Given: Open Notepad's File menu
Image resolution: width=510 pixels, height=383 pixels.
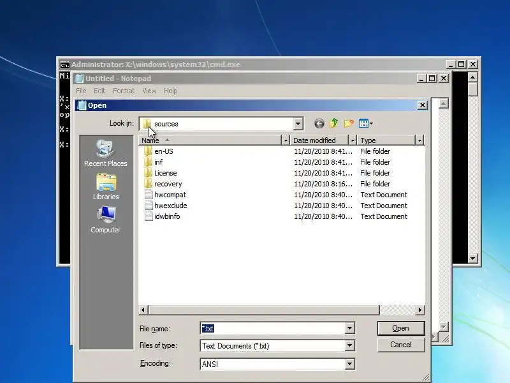Looking at the screenshot, I should pos(81,91).
